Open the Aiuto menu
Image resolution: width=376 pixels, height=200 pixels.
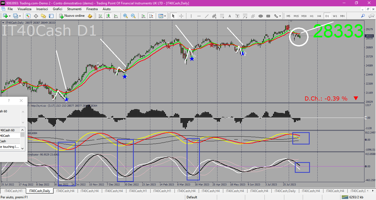click(107, 9)
